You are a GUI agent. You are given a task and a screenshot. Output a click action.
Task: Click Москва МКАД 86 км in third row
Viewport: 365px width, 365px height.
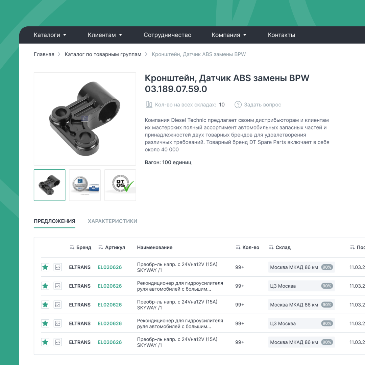pos(294,305)
